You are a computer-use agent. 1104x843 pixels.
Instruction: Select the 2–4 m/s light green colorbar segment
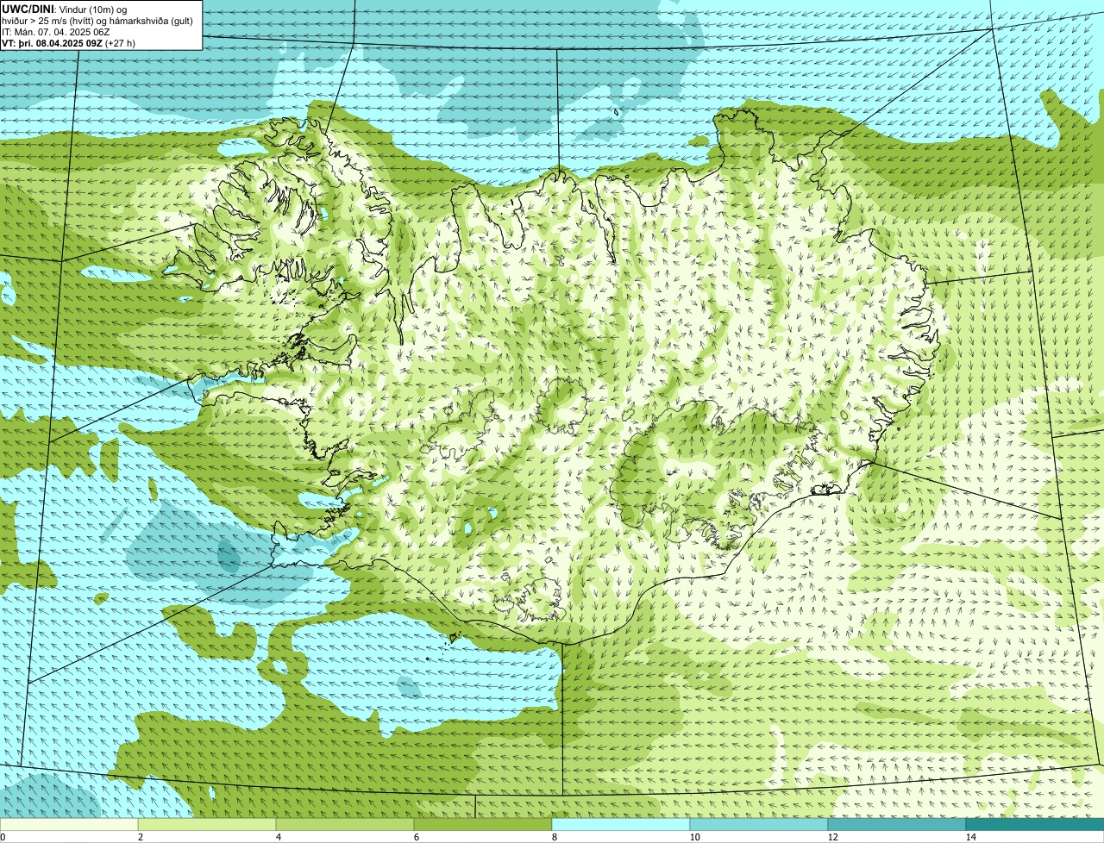(207, 824)
